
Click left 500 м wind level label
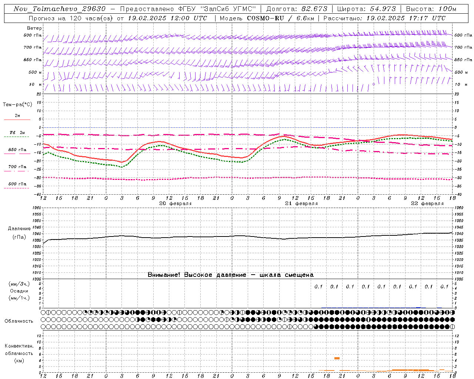coord(35,72)
